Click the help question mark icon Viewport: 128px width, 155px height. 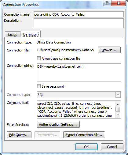point(107,3)
